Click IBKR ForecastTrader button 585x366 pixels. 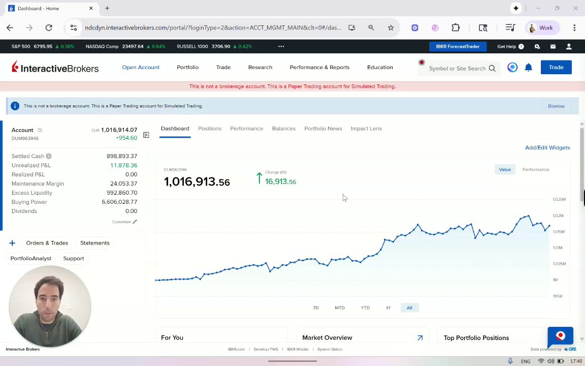(458, 46)
